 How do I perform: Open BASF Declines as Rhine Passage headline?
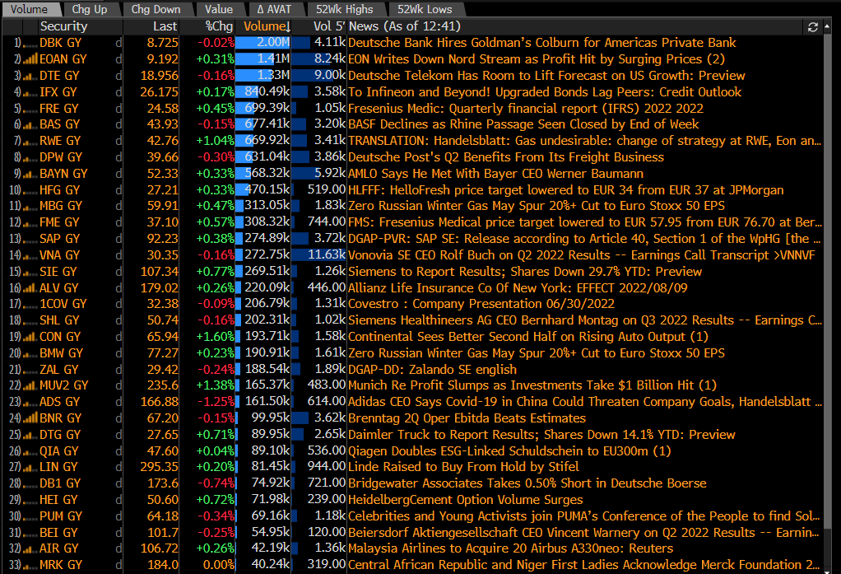[x=523, y=124]
